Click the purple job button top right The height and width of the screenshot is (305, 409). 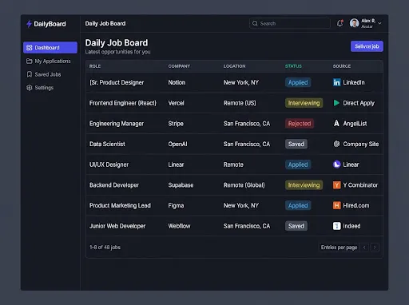367,46
